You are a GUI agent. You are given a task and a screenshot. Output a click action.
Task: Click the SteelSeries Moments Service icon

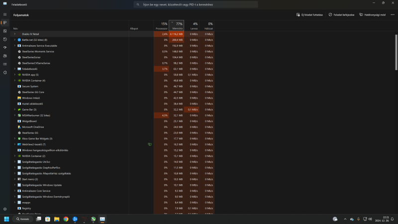[x=19, y=52]
